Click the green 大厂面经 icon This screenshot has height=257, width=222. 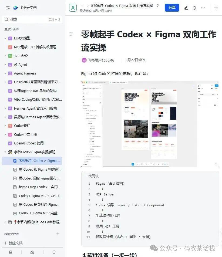[10, 56]
